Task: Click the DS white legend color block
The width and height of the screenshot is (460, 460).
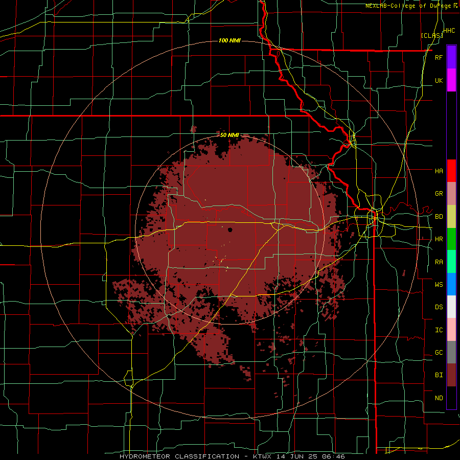Action: pos(451,307)
